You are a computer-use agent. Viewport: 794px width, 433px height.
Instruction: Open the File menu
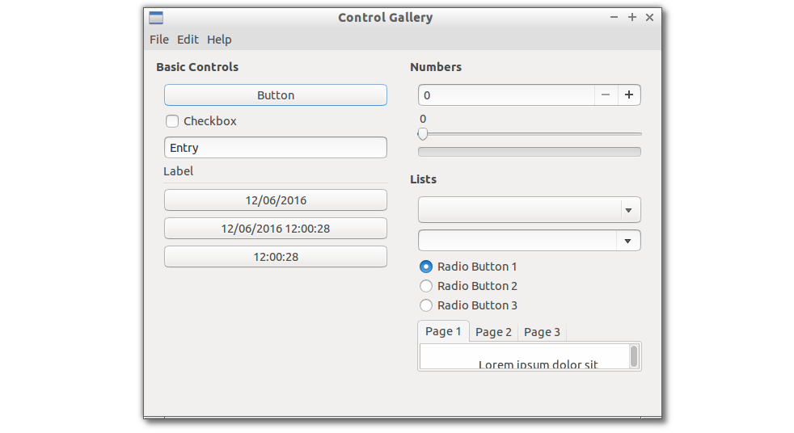tap(159, 40)
